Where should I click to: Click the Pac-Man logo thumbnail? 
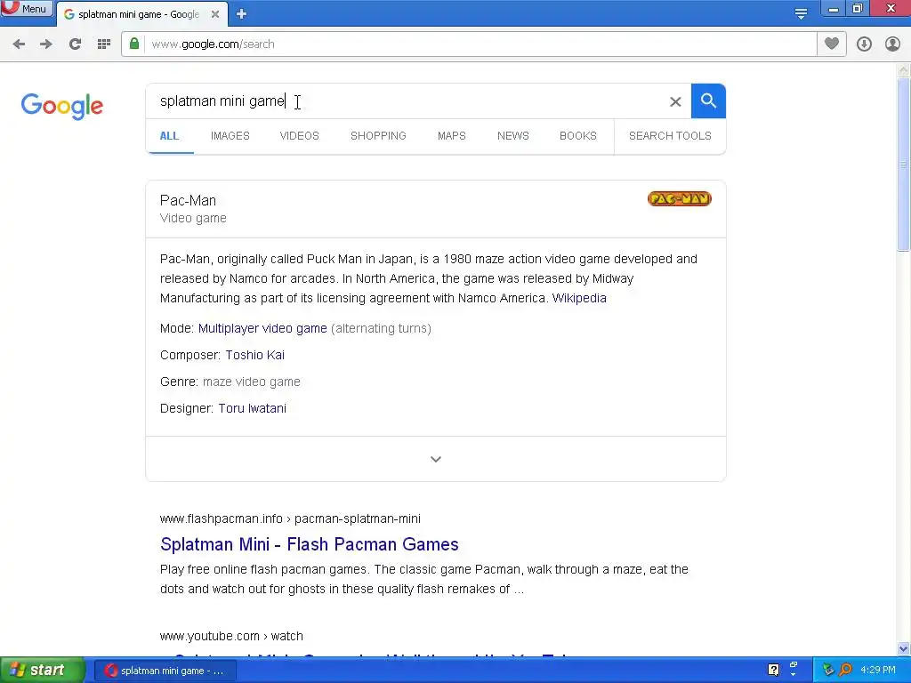679,198
